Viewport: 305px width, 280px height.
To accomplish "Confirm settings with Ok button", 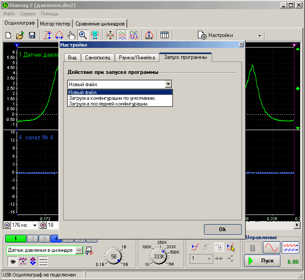I will 223,229.
